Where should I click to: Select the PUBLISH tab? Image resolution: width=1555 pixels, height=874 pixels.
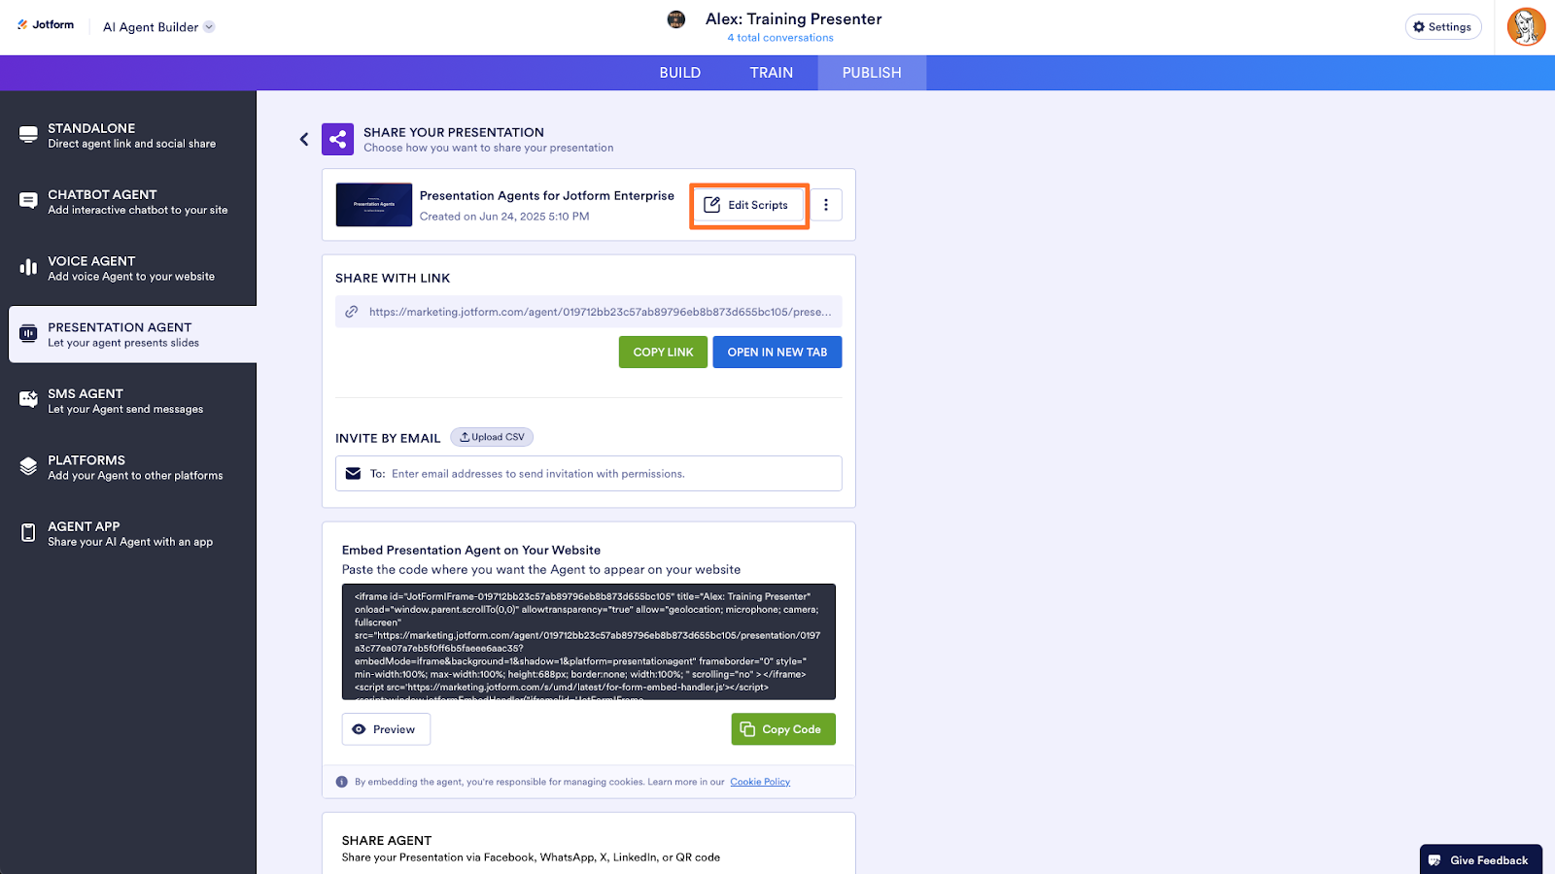(872, 73)
